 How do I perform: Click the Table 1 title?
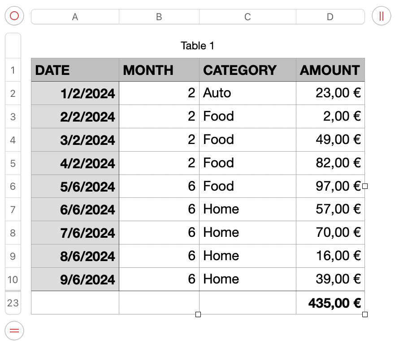(x=198, y=46)
